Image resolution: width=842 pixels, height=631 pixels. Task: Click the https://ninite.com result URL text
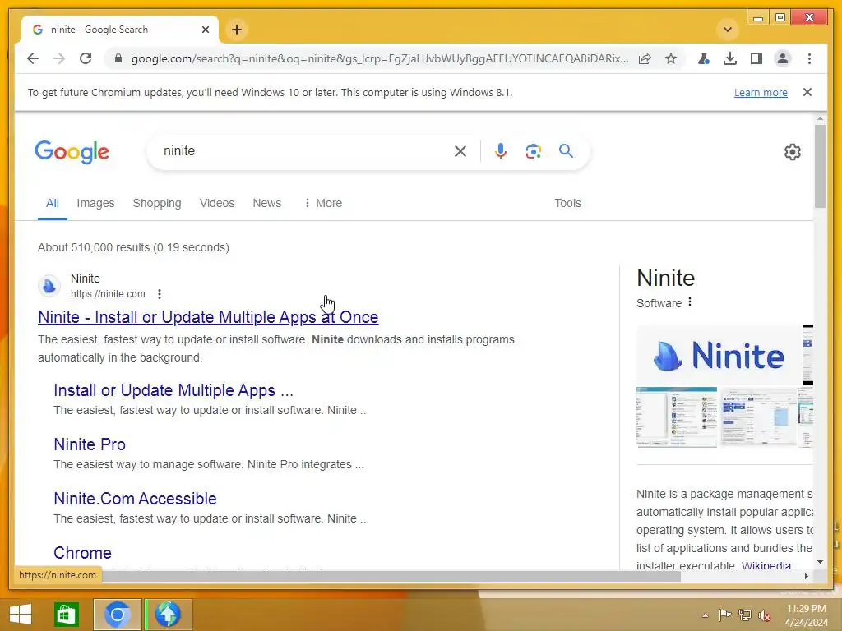tap(108, 294)
